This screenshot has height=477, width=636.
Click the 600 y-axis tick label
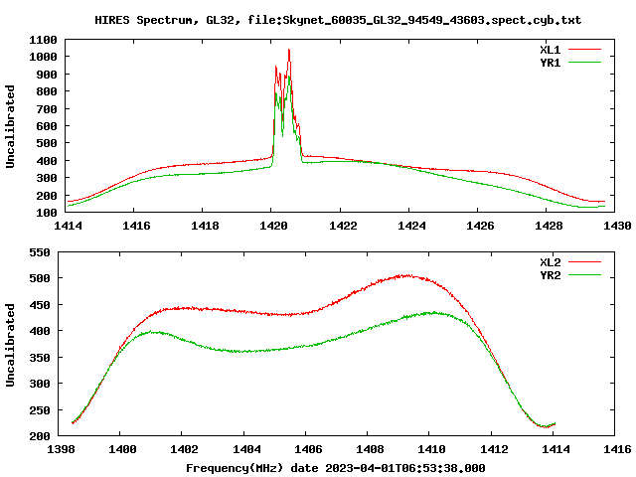(x=47, y=126)
